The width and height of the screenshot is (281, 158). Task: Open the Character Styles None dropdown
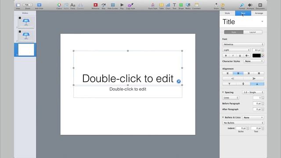click(254, 61)
